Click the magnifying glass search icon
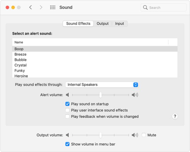The height and width of the screenshot is (152, 190). [145, 8]
